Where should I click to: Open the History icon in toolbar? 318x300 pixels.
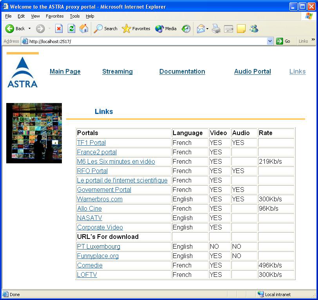pos(186,29)
